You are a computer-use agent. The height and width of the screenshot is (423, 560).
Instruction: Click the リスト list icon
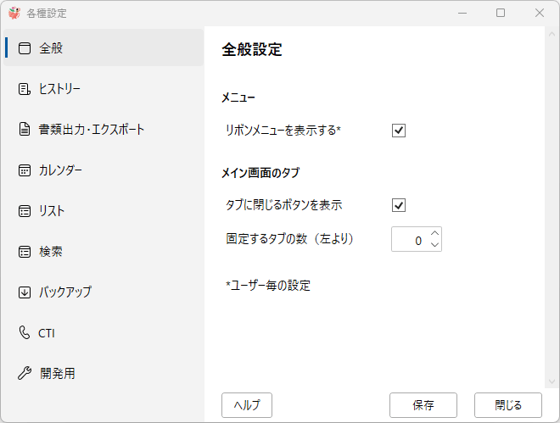tap(25, 211)
